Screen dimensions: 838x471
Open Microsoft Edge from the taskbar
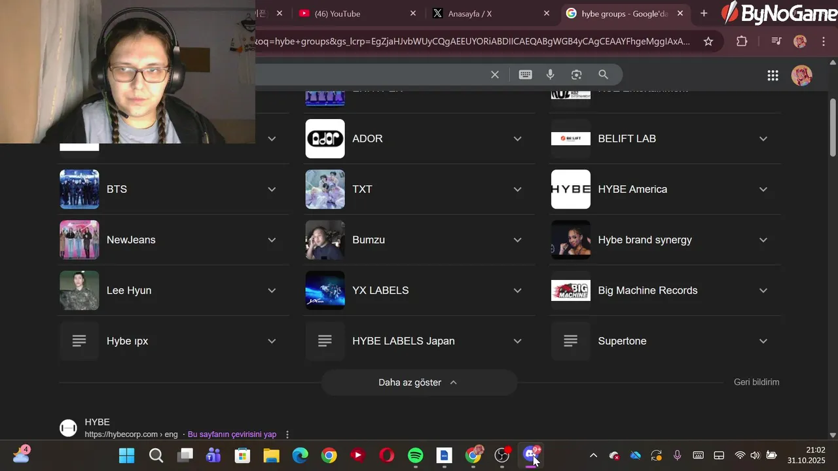click(300, 455)
